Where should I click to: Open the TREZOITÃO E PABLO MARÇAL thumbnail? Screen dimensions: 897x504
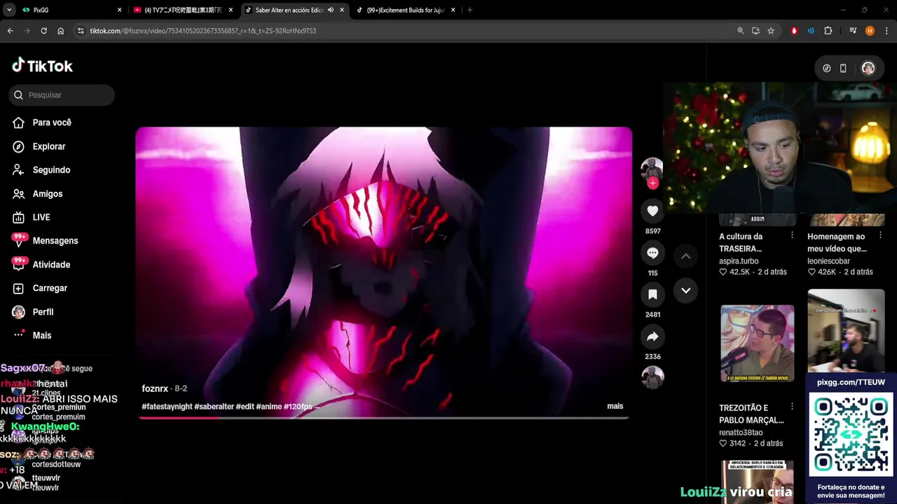758,344
